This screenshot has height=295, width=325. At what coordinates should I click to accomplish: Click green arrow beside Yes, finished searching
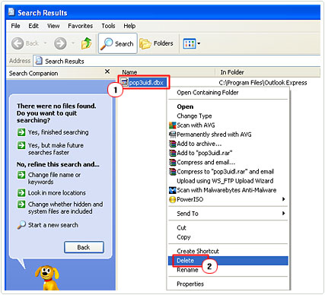pos(21,132)
